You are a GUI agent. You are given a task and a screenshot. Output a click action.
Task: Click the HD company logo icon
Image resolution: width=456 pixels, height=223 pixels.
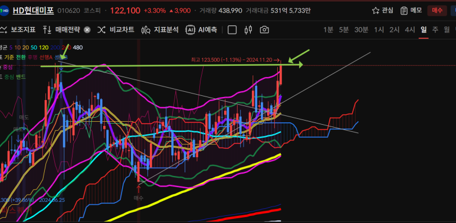click(x=4, y=11)
